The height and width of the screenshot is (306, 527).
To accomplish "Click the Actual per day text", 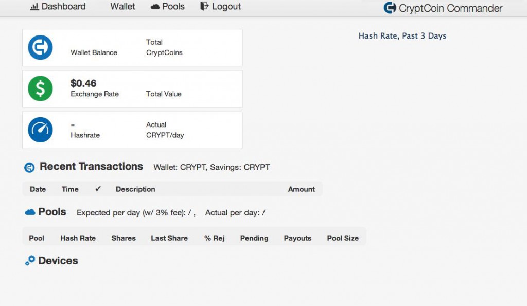I will 235,212.
